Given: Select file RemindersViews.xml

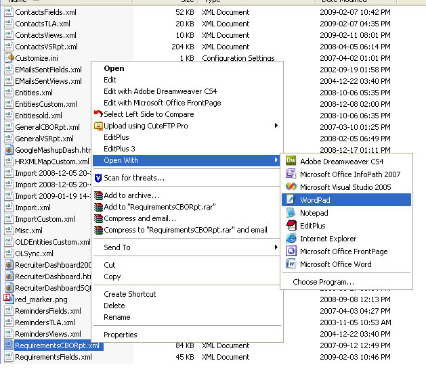Looking at the screenshot, I should tap(48, 334).
